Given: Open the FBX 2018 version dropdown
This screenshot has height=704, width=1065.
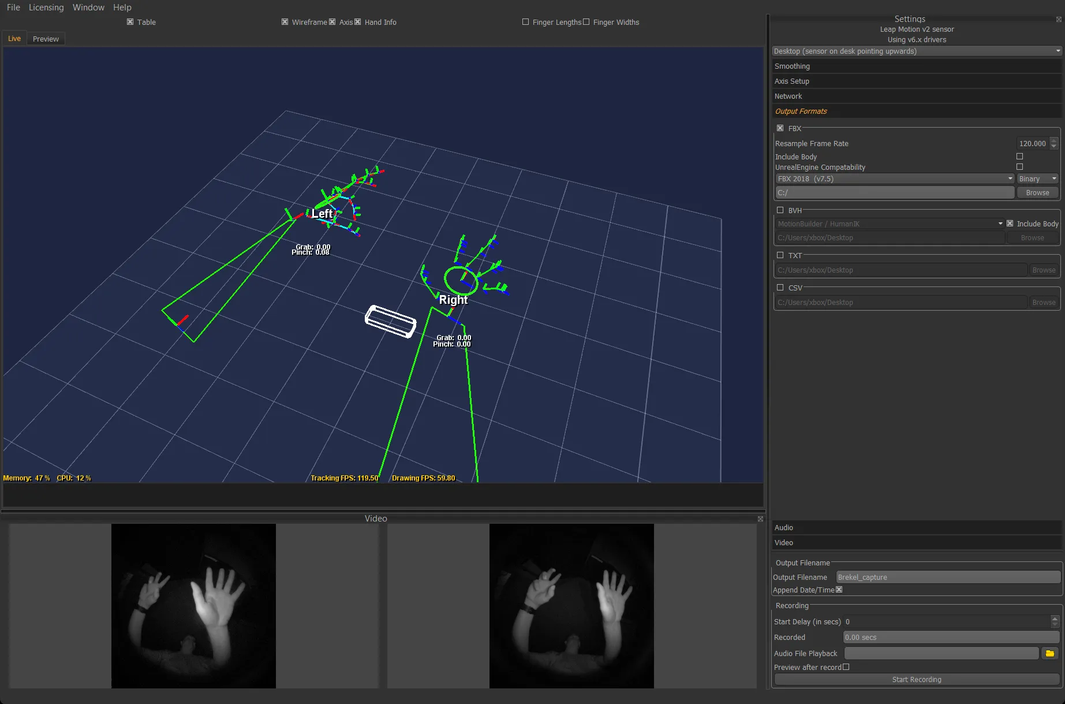Looking at the screenshot, I should point(895,179).
